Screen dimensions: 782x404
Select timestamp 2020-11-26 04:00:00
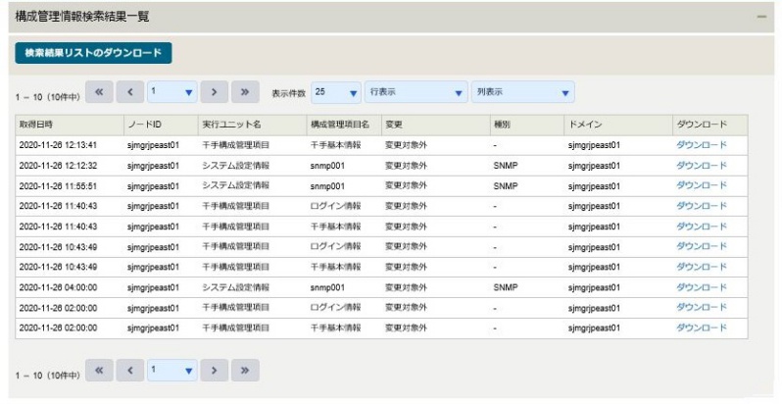point(58,287)
